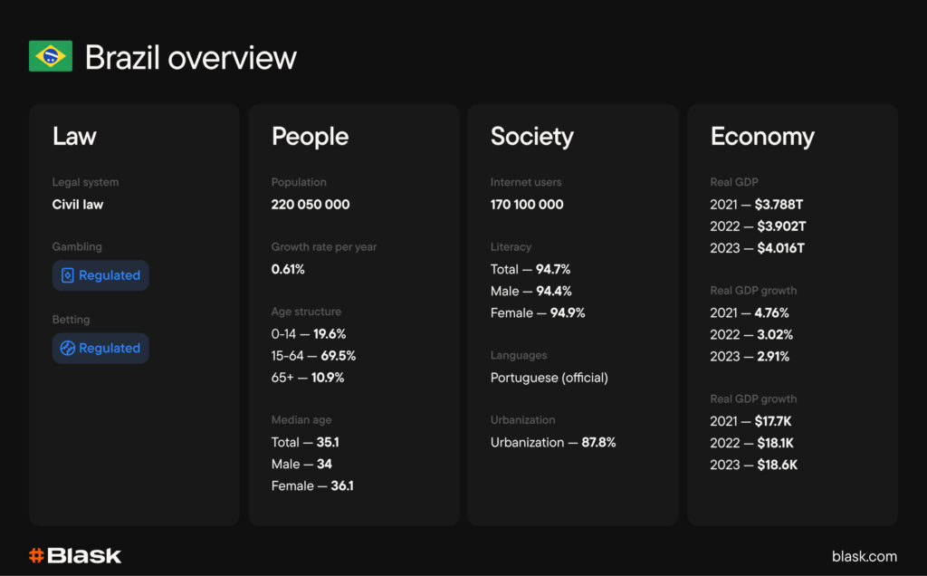Click the growth rate 0.61% value
The height and width of the screenshot is (576, 927).
[288, 269]
